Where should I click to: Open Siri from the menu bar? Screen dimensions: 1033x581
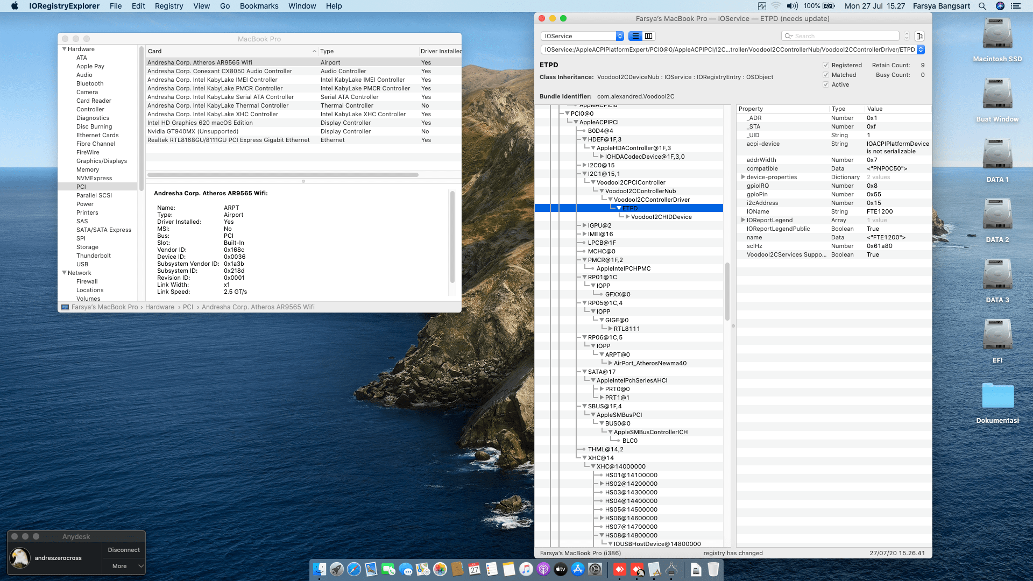[x=1000, y=6]
